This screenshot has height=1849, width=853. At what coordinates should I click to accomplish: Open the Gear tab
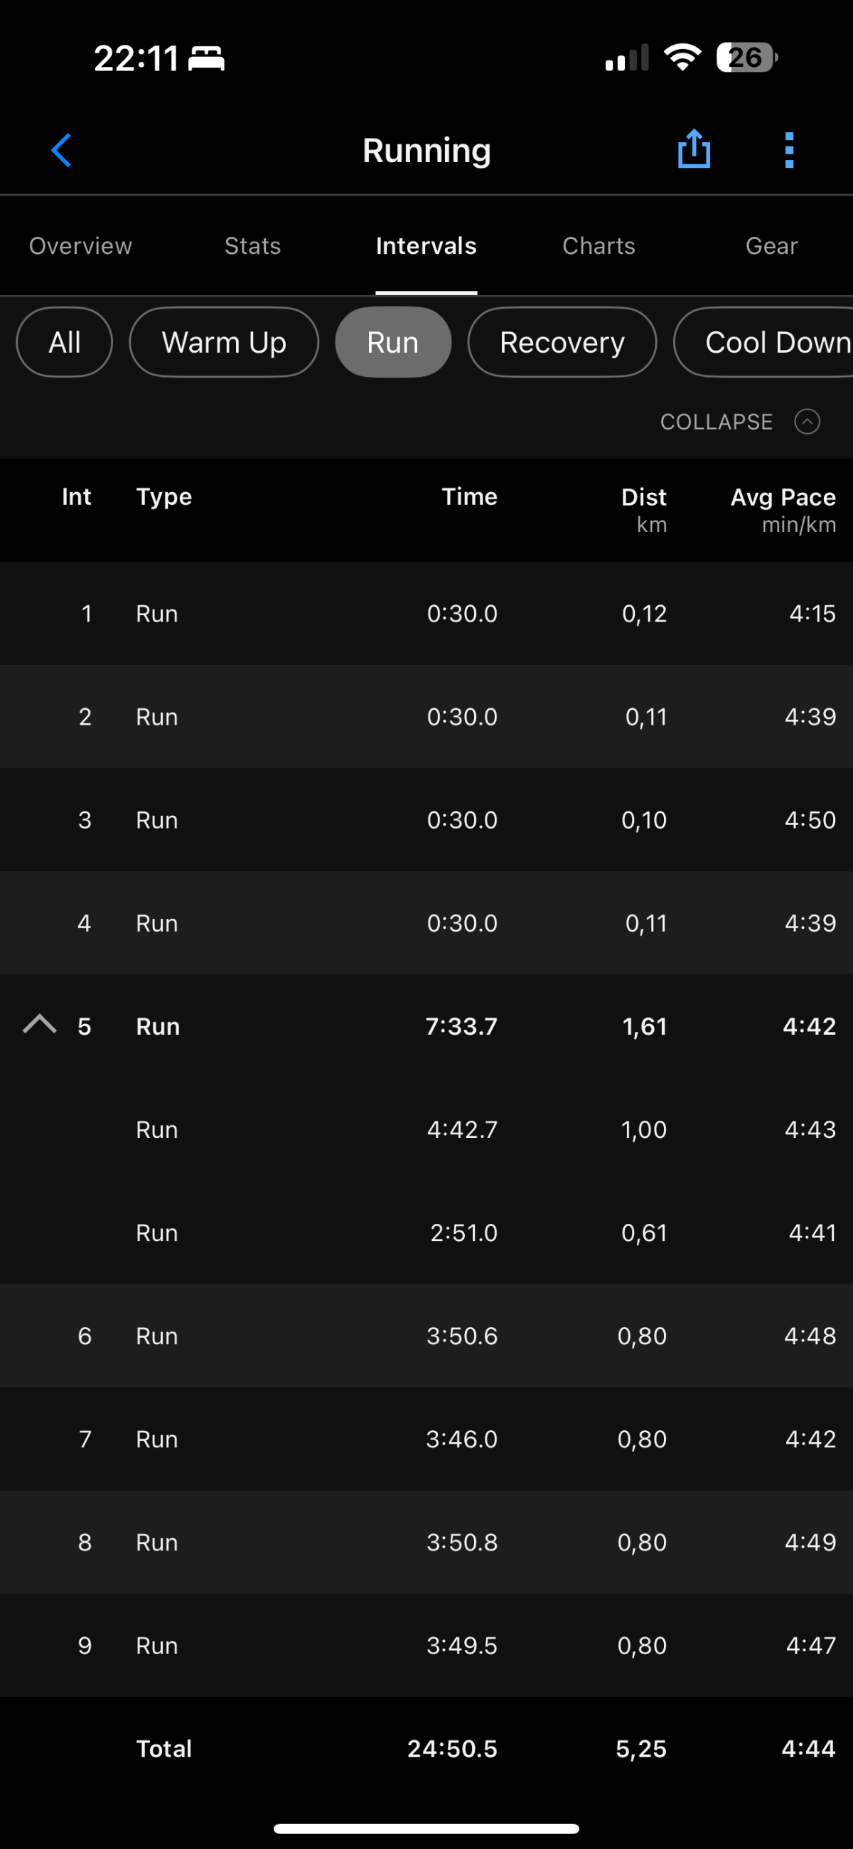(x=771, y=246)
